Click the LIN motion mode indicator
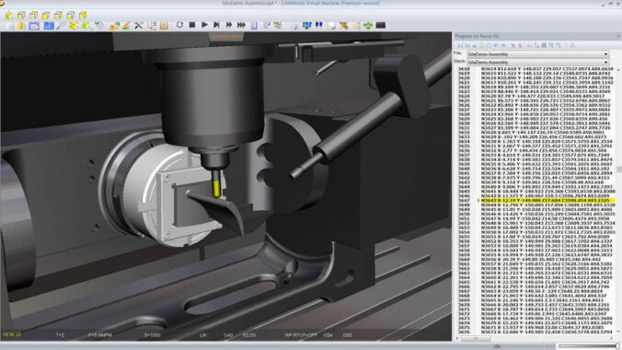 coord(202,335)
